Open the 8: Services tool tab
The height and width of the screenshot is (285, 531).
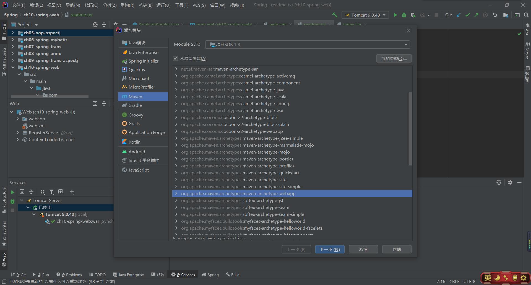(x=183, y=275)
